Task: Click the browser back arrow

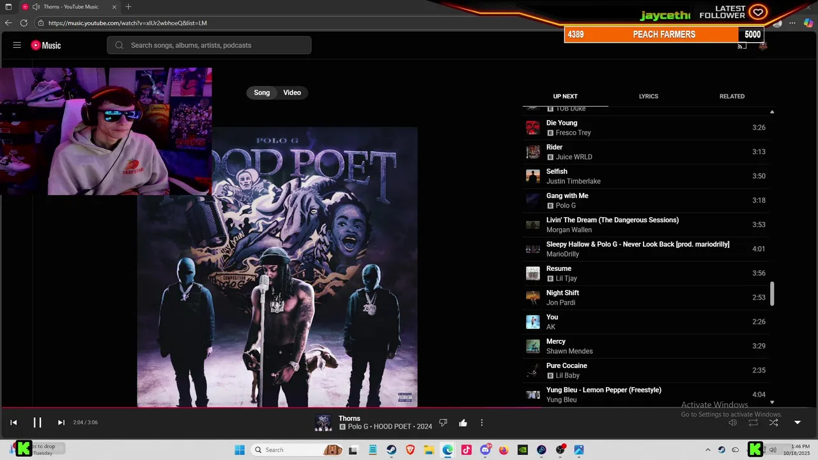Action: click(8, 23)
